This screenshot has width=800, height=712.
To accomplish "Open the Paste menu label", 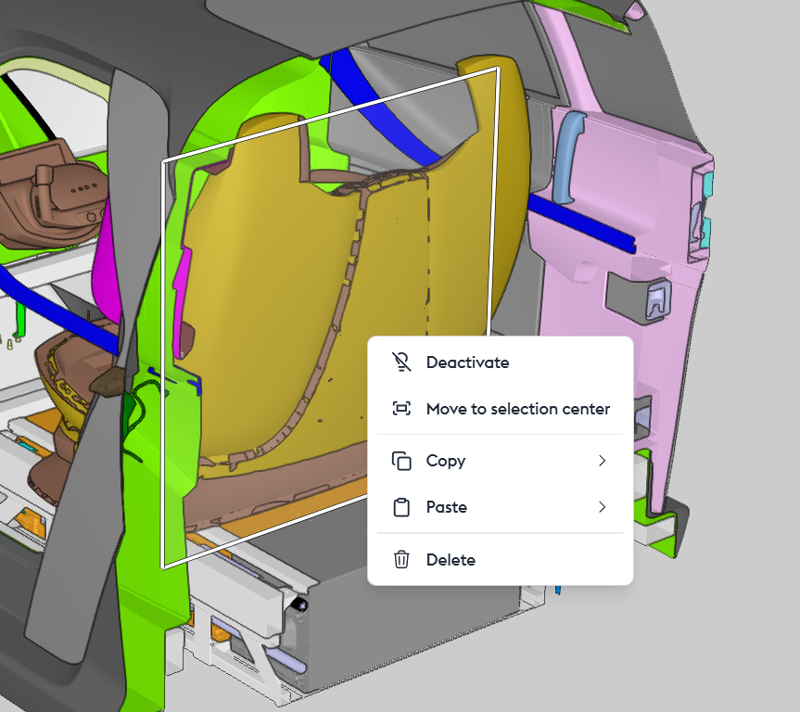I will coord(447,507).
